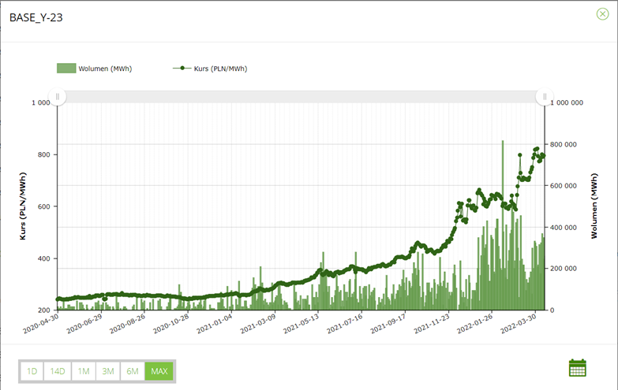Open the calendar date picker icon
This screenshot has width=618, height=390.
578,368
